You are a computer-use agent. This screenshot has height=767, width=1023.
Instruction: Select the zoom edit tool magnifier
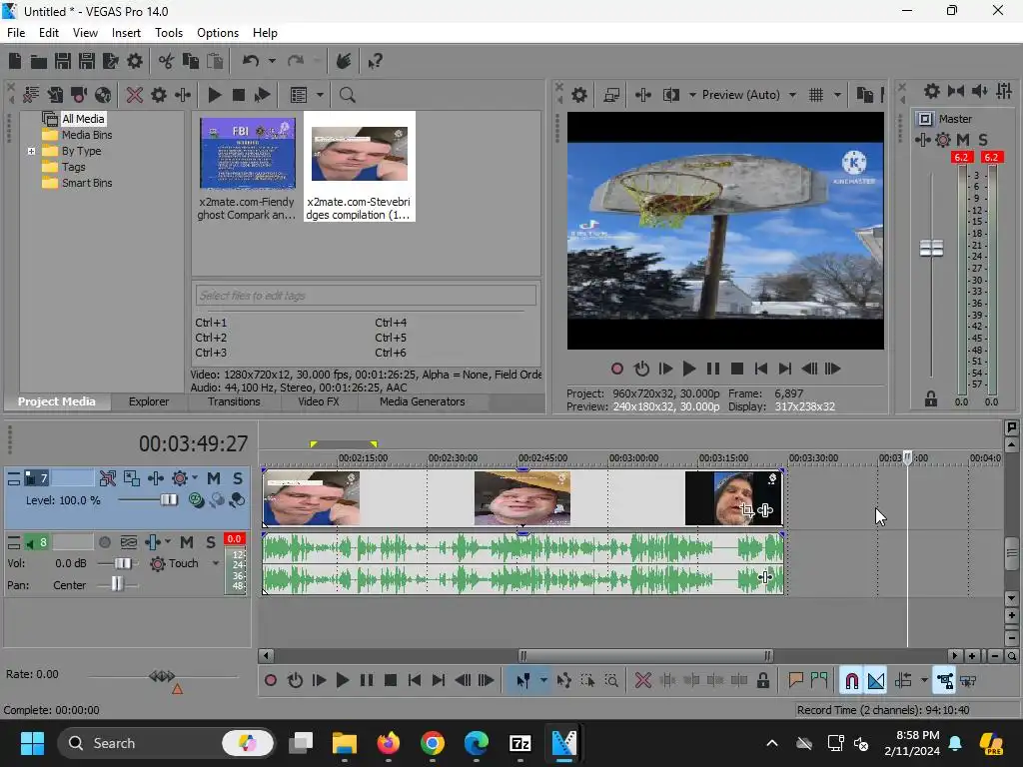tap(611, 681)
